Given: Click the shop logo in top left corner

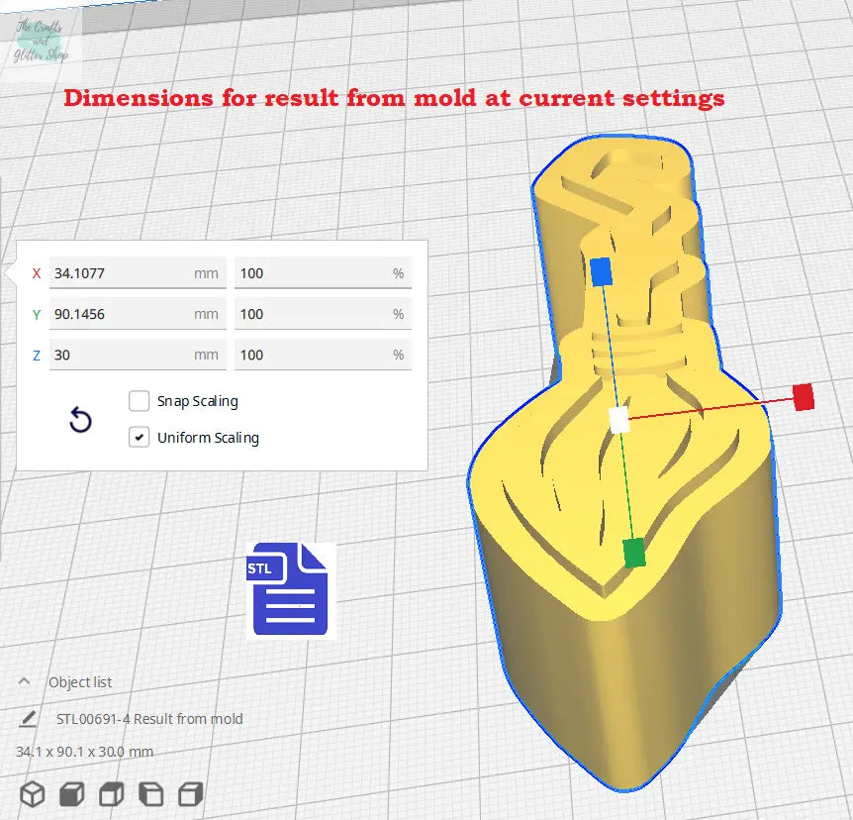Looking at the screenshot, I should (42, 38).
